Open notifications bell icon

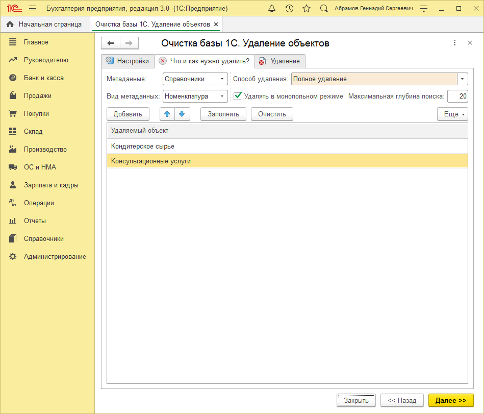272,9
